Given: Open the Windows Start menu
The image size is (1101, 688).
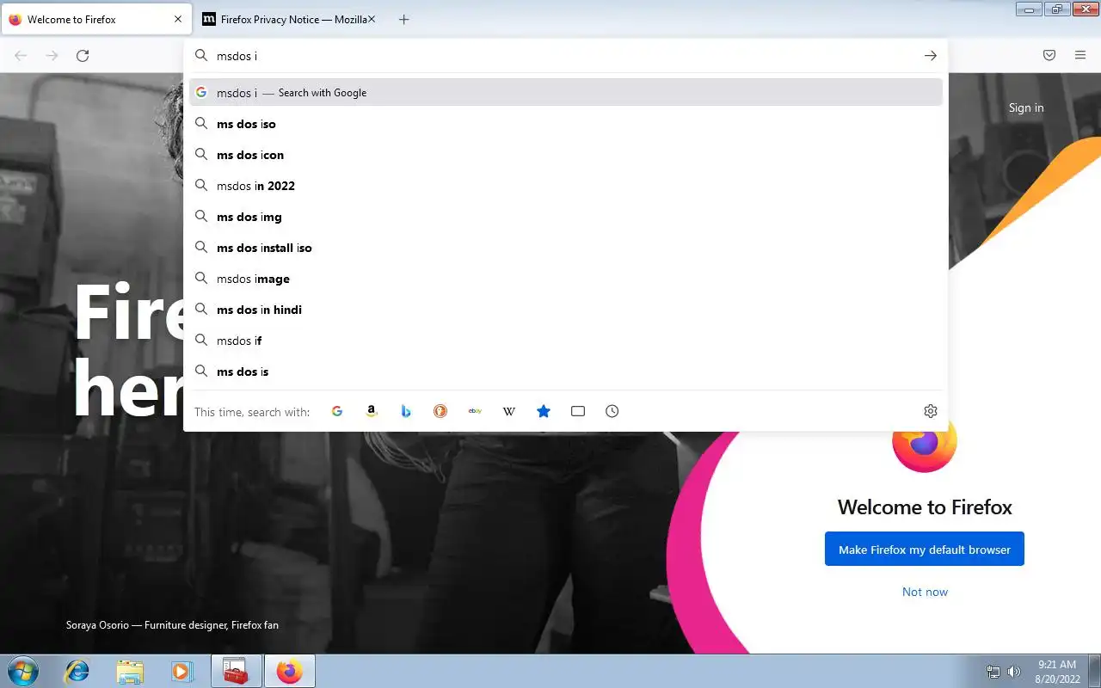Looking at the screenshot, I should [22, 671].
